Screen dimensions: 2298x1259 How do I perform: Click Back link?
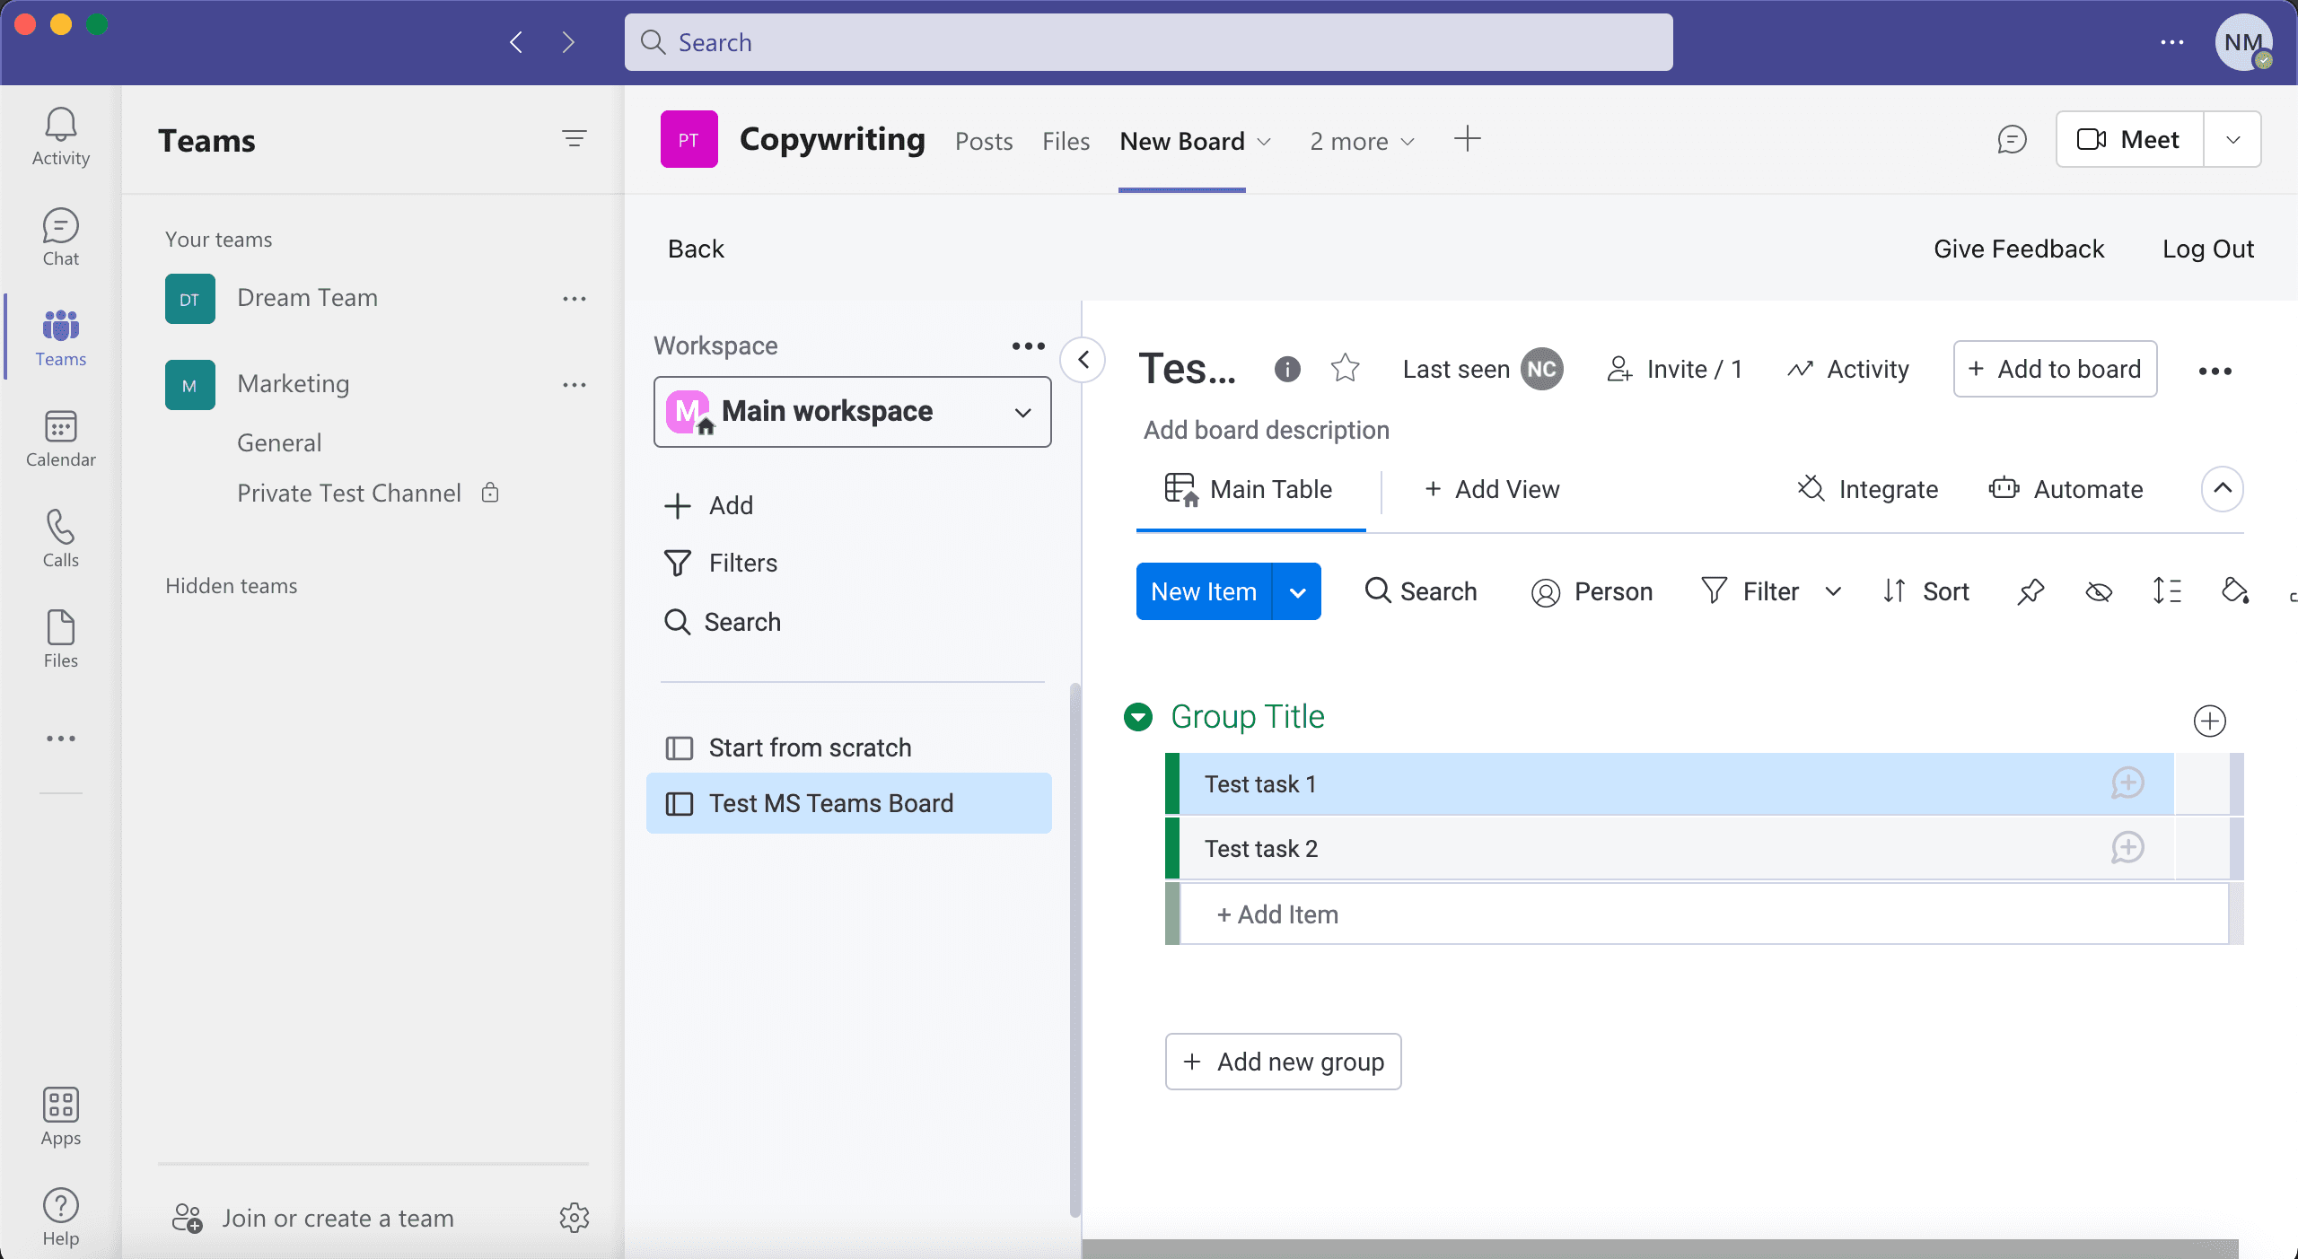click(x=696, y=249)
